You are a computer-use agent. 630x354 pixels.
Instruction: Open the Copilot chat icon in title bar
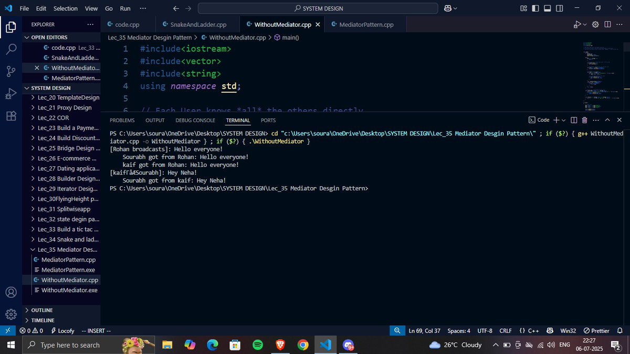[448, 8]
